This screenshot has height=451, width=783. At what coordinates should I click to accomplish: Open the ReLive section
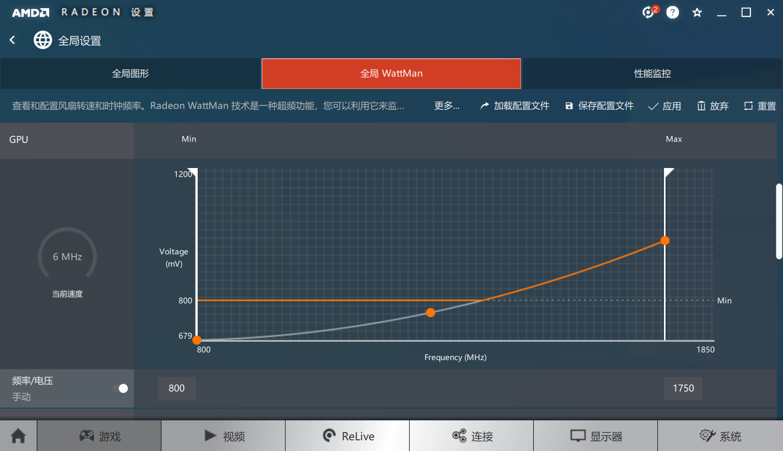(347, 436)
